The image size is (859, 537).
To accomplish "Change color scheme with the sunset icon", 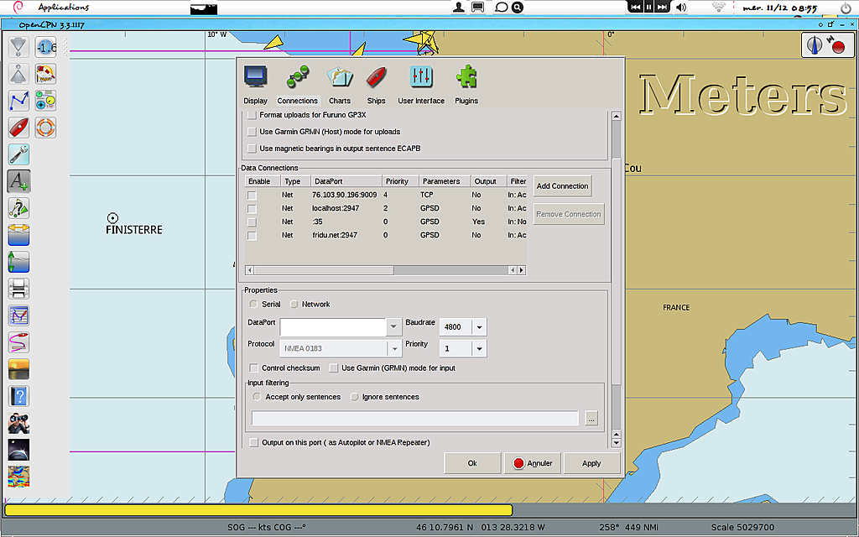I will click(18, 369).
